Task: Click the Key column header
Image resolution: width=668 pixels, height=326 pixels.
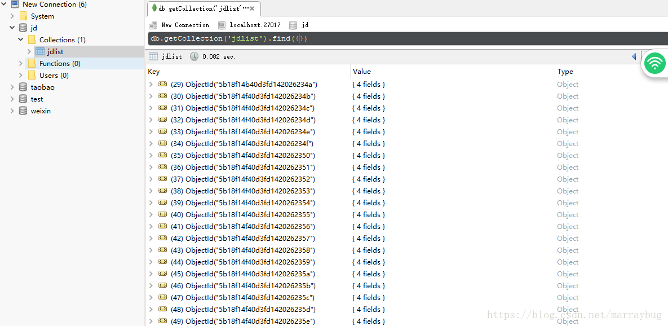Action: pos(249,72)
